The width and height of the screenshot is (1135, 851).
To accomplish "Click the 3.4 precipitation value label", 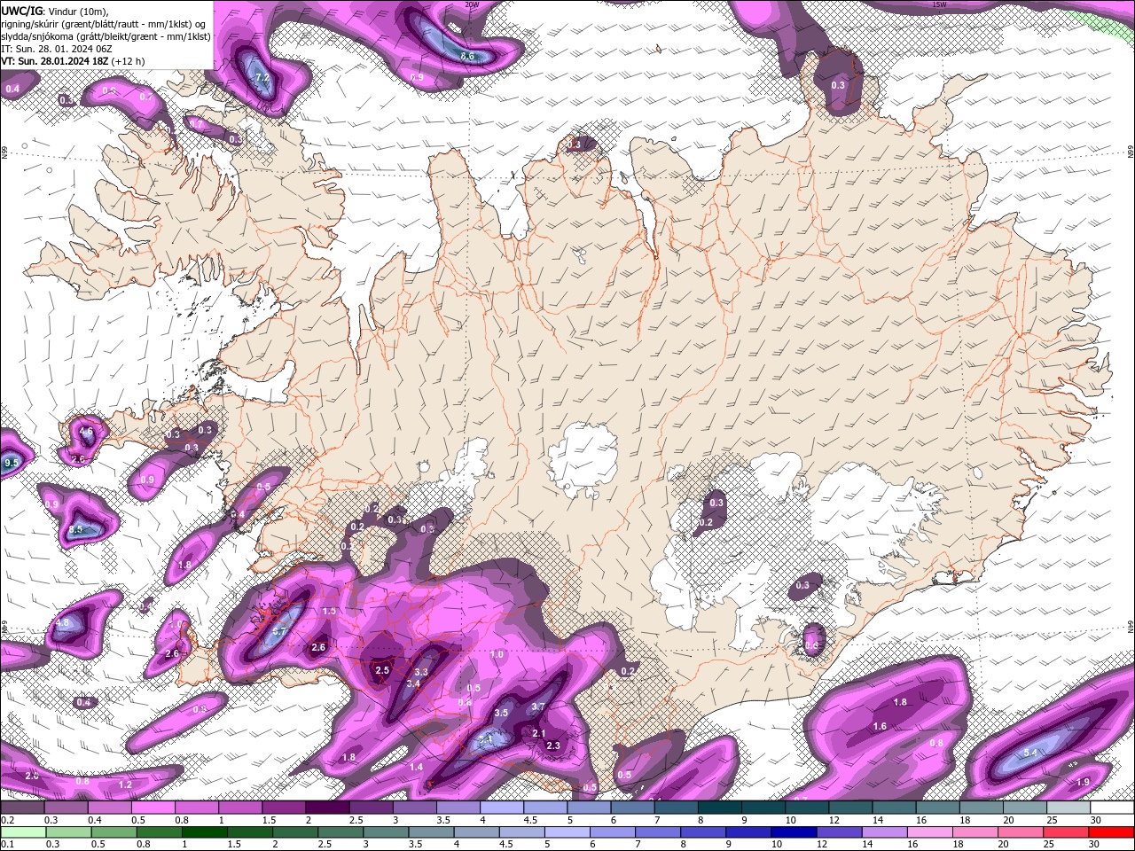I will pos(413,683).
